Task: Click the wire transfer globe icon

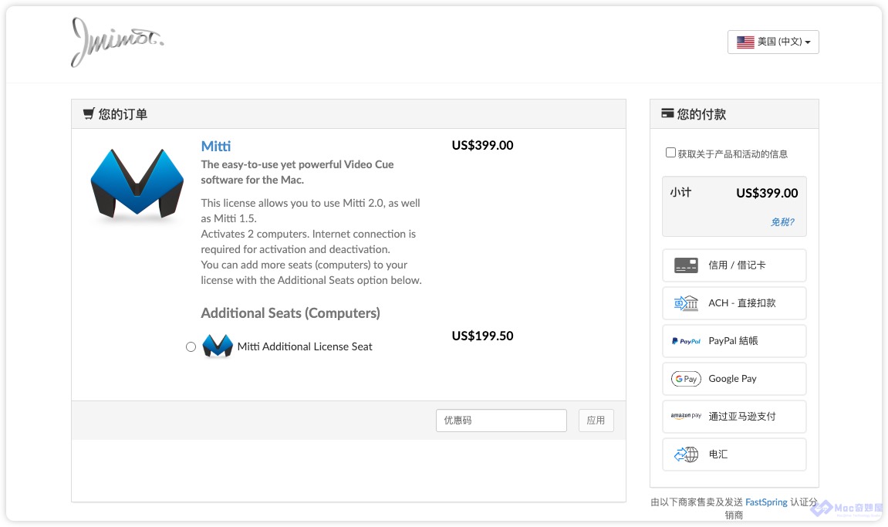Action: tap(686, 454)
